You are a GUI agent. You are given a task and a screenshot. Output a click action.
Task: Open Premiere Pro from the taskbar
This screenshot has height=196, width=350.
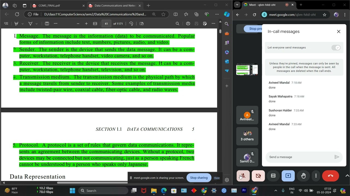[x=244, y=191]
